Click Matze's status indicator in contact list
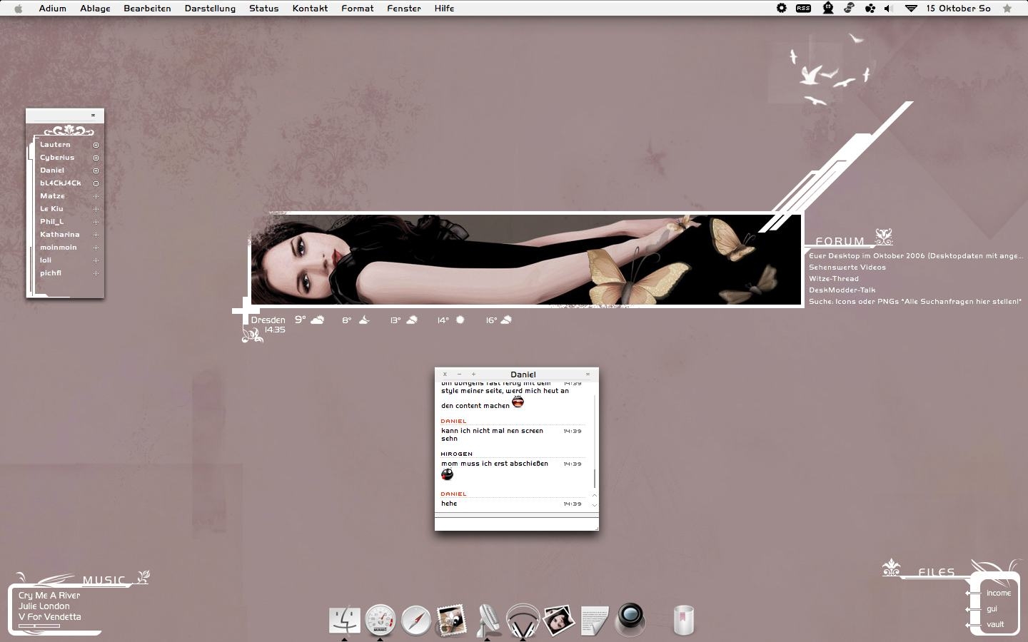 click(x=96, y=196)
